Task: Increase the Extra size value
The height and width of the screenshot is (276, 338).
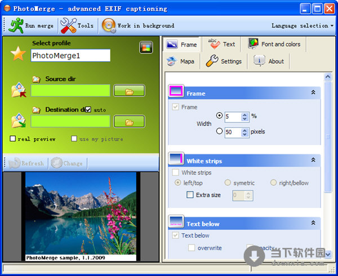Action: pyautogui.click(x=248, y=193)
